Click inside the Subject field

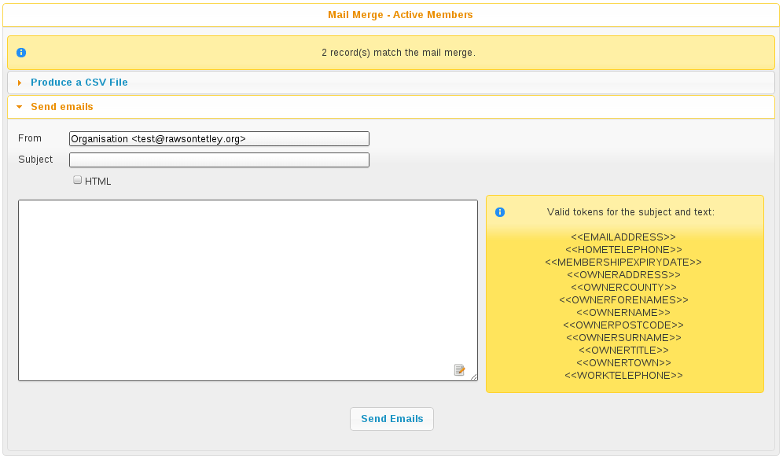pyautogui.click(x=219, y=160)
